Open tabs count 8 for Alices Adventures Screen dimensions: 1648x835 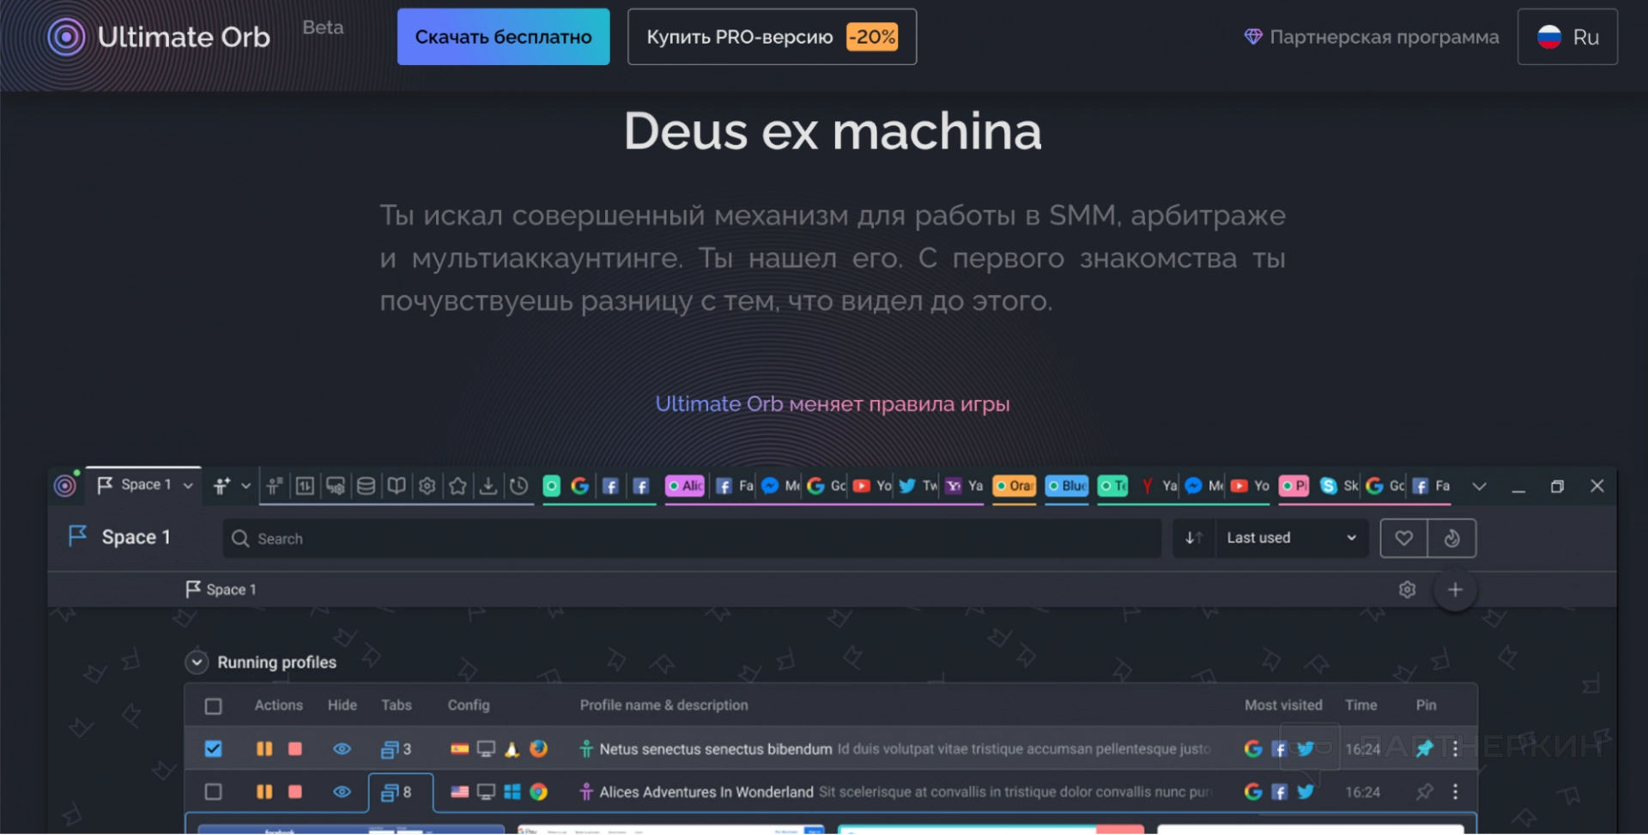(397, 792)
